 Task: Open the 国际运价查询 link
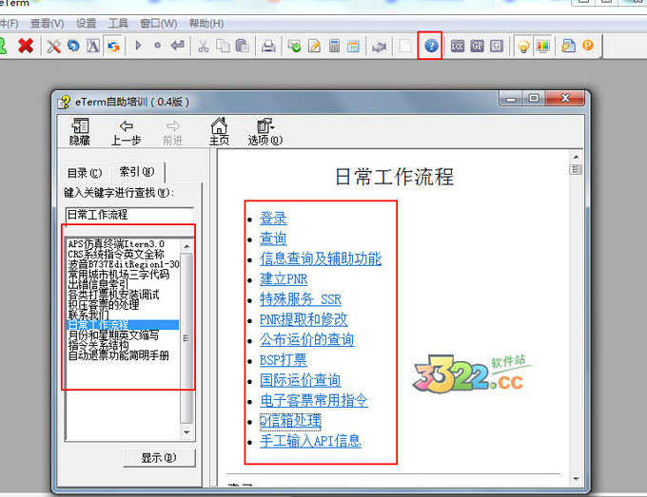[x=300, y=380]
